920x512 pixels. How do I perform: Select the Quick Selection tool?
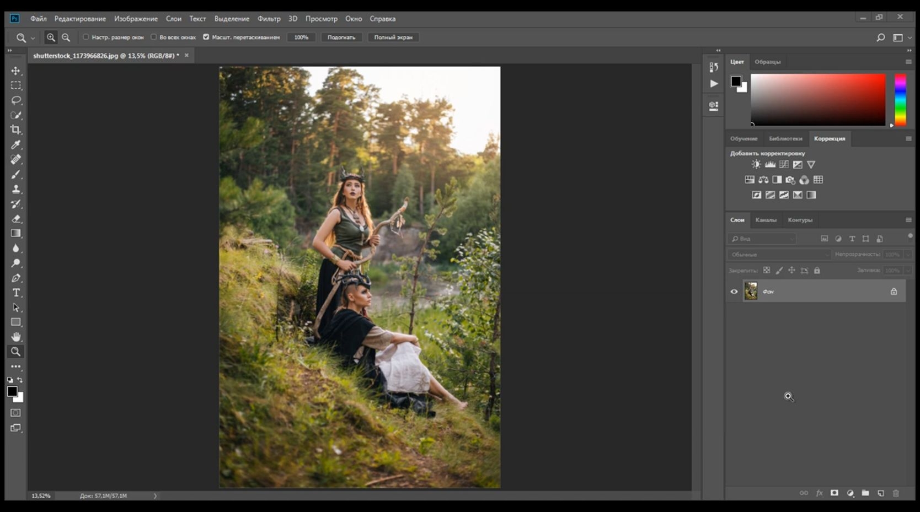[16, 115]
